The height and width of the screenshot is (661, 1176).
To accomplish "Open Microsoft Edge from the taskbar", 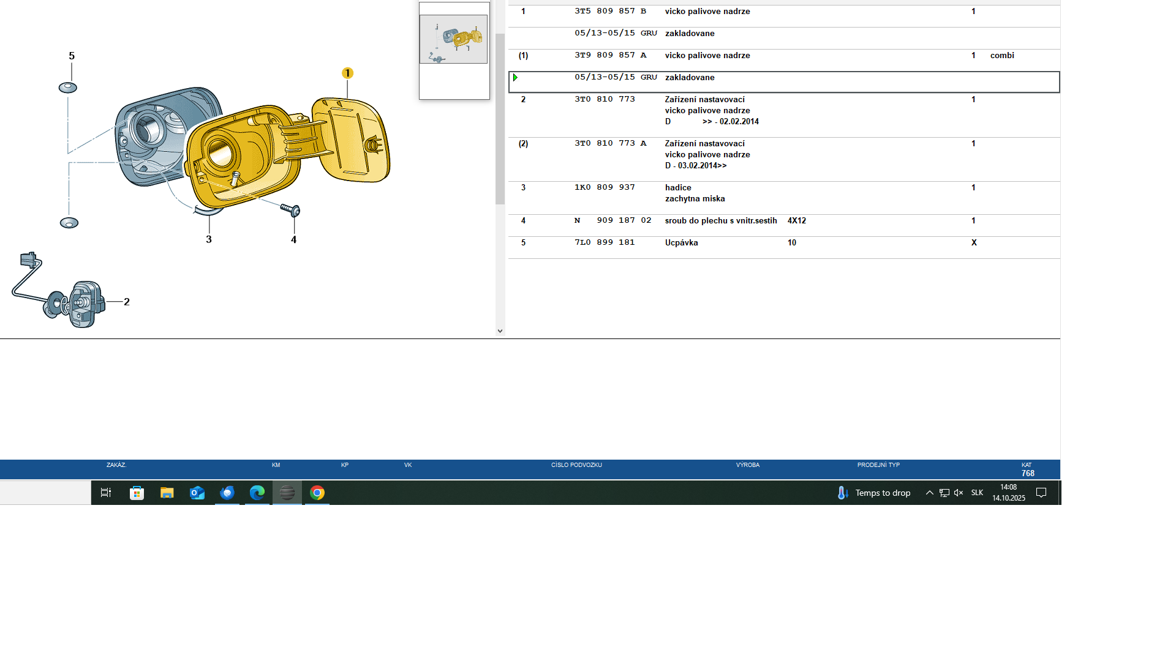I will pyautogui.click(x=257, y=493).
